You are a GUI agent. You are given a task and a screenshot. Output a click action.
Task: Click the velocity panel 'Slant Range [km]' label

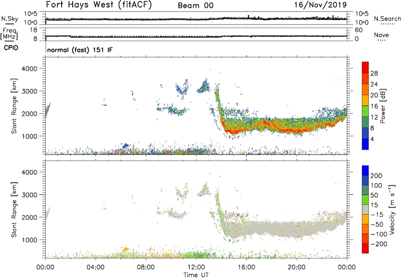pos(14,210)
